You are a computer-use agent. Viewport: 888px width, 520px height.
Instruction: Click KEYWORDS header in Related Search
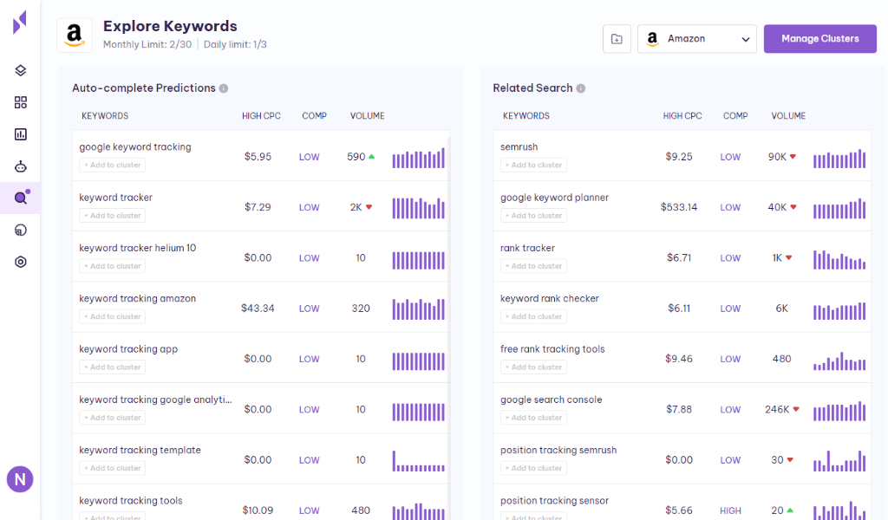tap(526, 116)
